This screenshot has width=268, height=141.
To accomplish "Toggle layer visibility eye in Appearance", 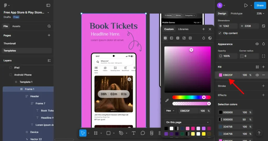I will pos(257,44).
